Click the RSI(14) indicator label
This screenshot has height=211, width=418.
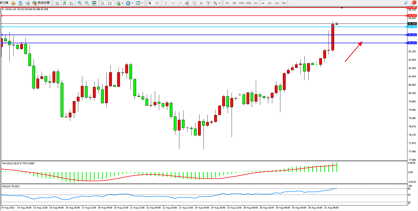[11, 186]
